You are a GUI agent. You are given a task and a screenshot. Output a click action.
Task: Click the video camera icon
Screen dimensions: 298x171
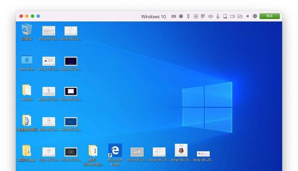coord(232,17)
